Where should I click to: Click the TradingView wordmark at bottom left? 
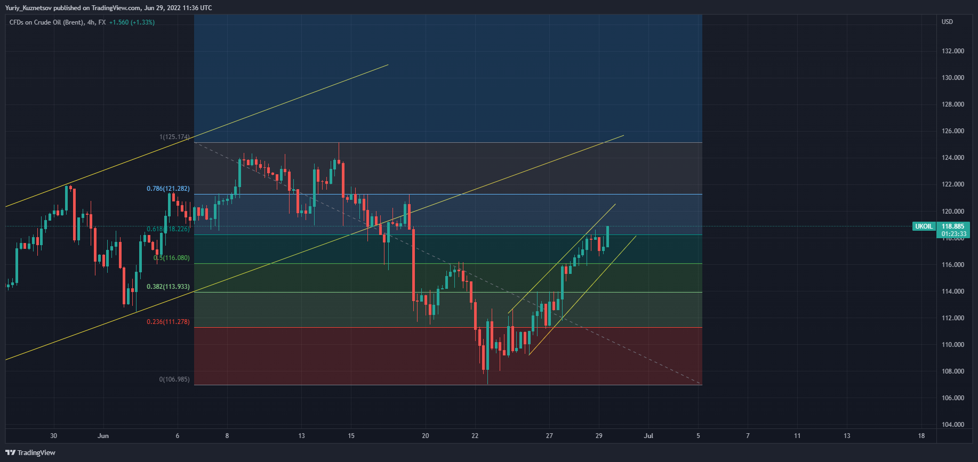pos(36,452)
